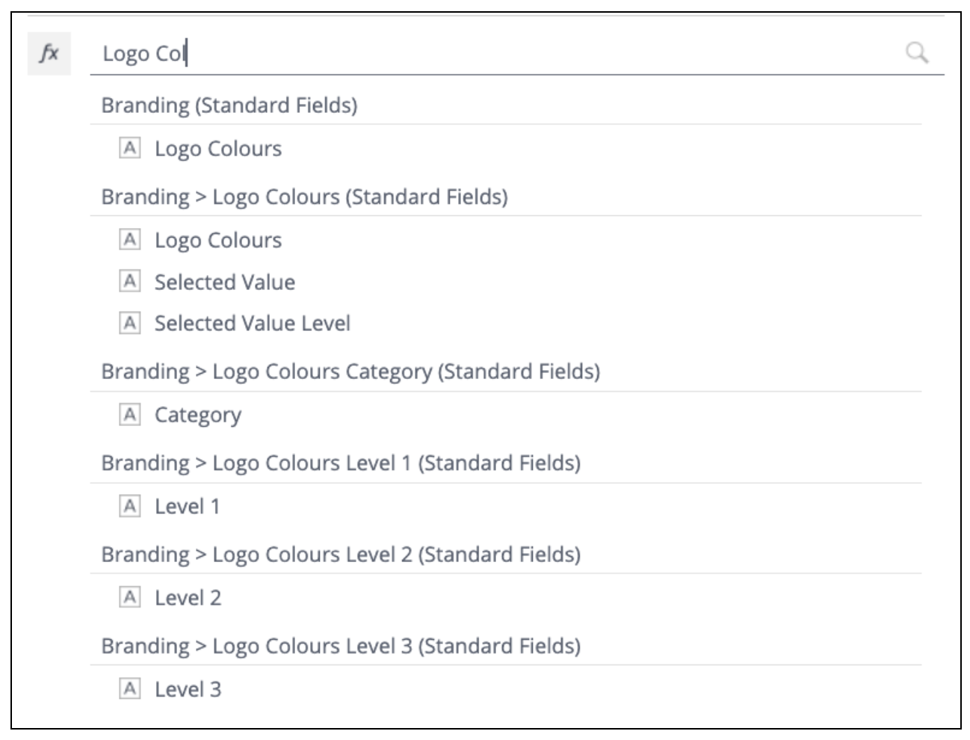Click the text type icon beside Level 2
Image resolution: width=970 pixels, height=740 pixels.
pos(130,597)
